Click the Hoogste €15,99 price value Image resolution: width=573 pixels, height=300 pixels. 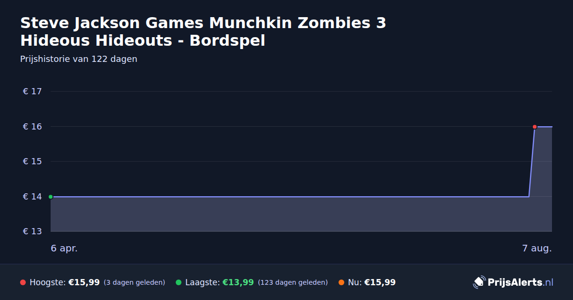(x=84, y=282)
